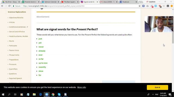Open Phrasal Verbs sidebar link
Screen dimensions: 174x97
pos(14,55)
